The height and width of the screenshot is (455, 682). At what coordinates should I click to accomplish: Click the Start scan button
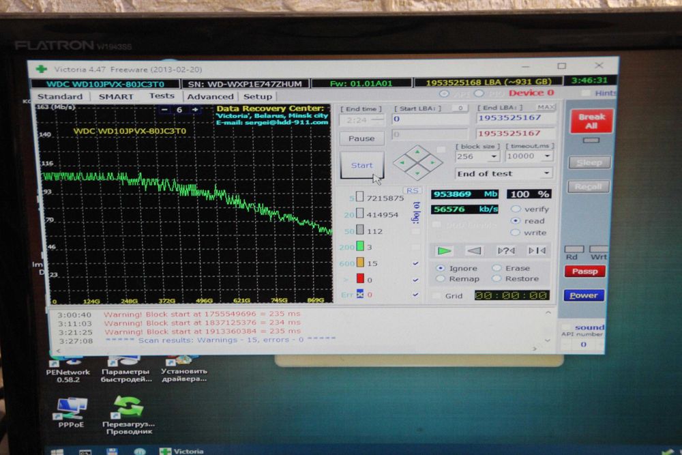pos(362,165)
